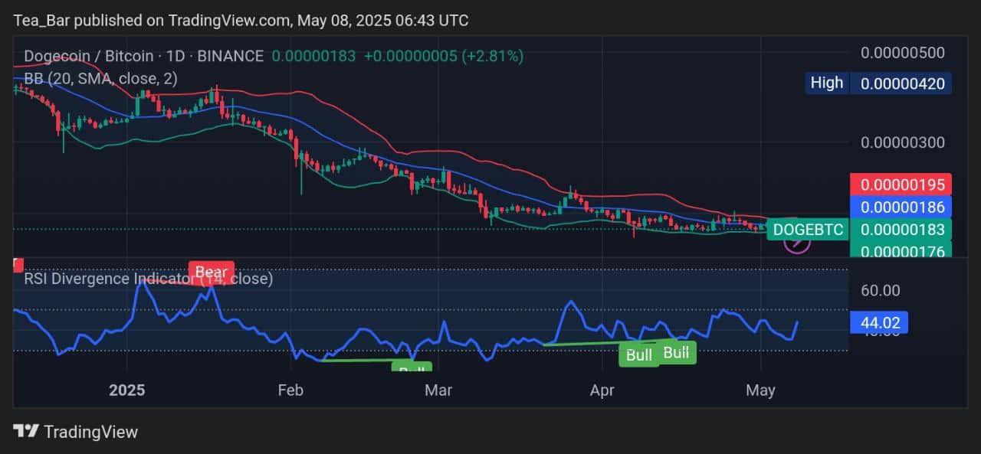Select the Dogecoin / Bitcoin symbol title
Viewport: 981px width, 454px height.
tap(88, 56)
